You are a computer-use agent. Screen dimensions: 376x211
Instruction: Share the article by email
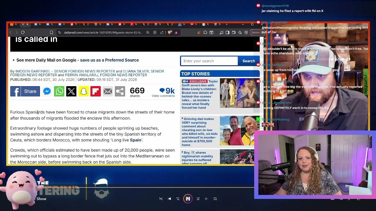tap(108, 91)
